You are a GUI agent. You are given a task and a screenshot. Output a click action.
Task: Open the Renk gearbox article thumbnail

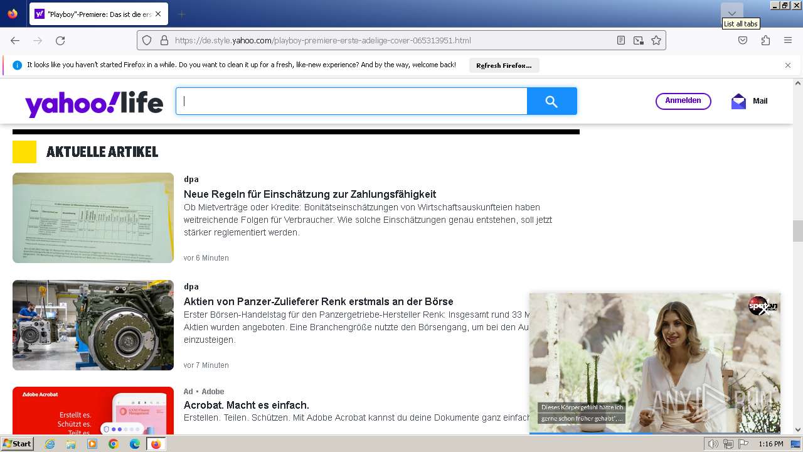click(x=93, y=325)
